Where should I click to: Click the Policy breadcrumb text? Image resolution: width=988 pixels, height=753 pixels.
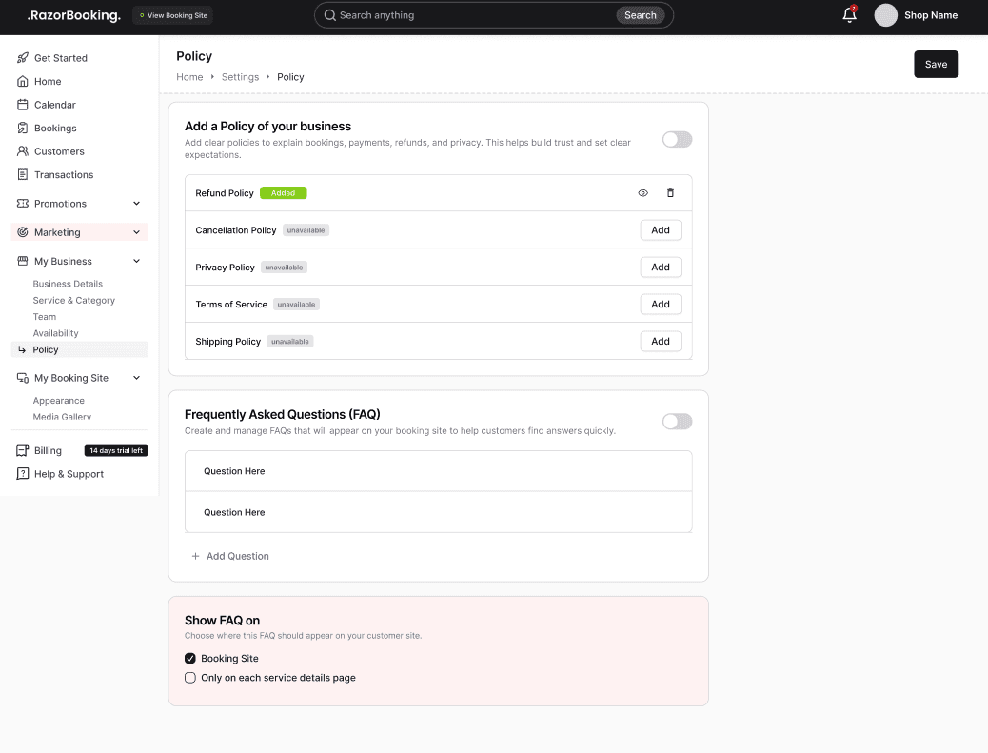290,77
